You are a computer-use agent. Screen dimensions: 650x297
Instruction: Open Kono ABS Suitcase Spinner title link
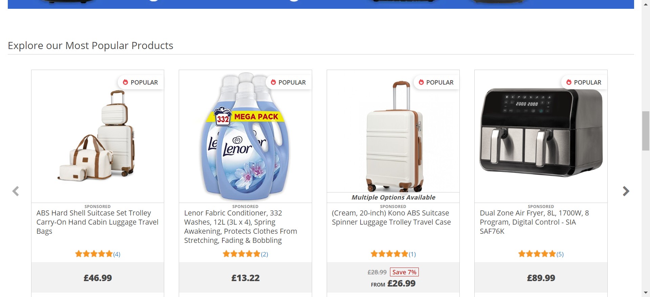click(391, 218)
